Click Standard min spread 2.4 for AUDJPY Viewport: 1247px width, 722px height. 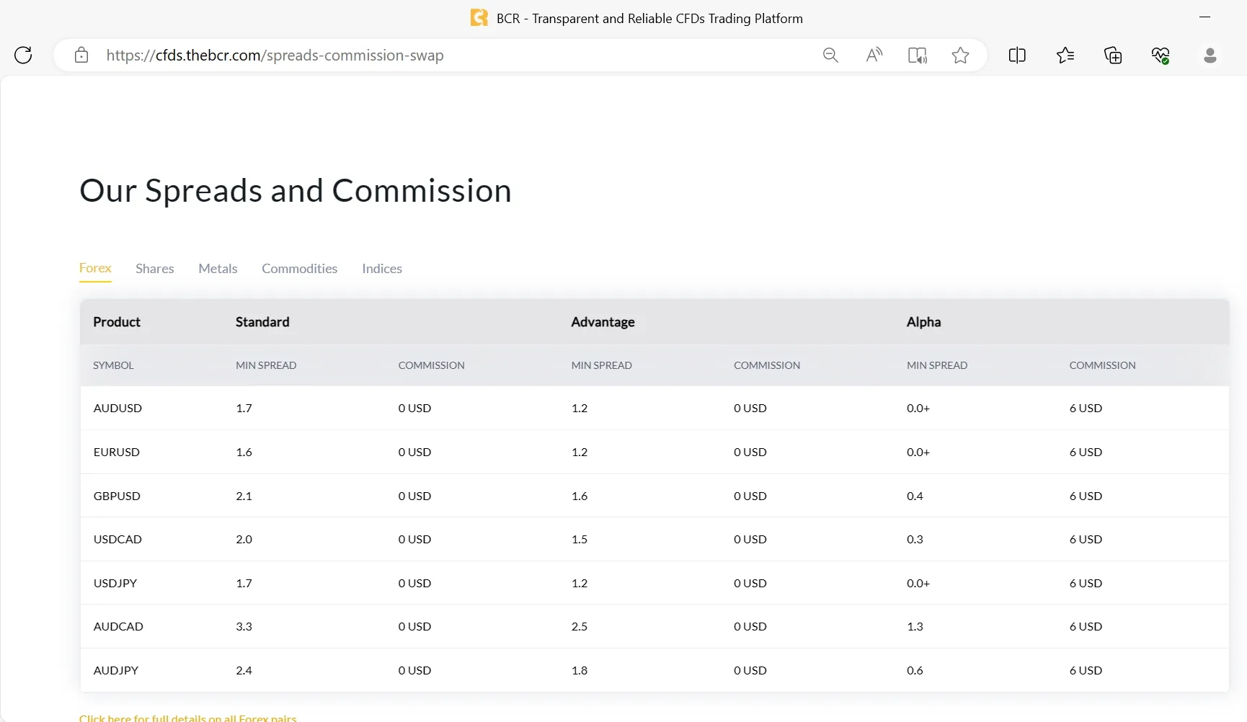[x=244, y=670]
